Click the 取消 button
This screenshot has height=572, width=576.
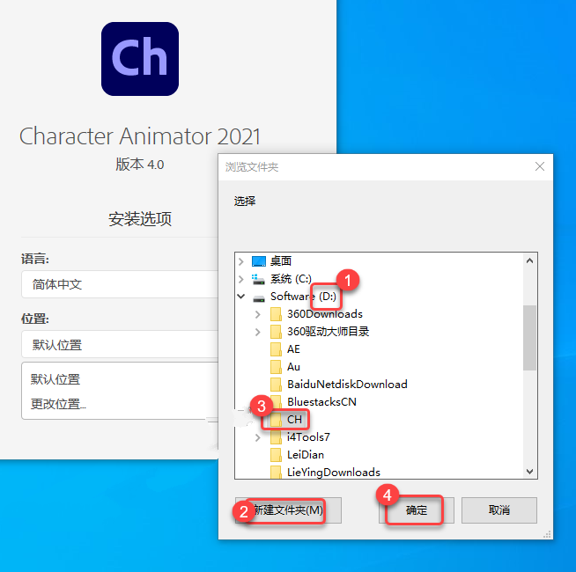(499, 510)
